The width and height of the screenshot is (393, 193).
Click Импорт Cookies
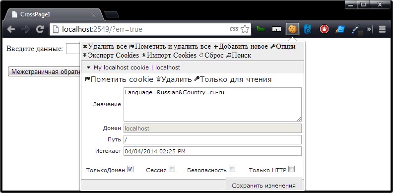click(169, 55)
